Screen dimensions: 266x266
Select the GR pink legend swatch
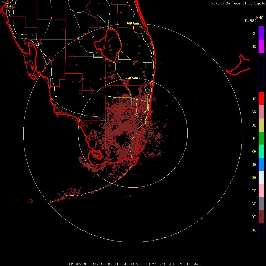coord(261,112)
